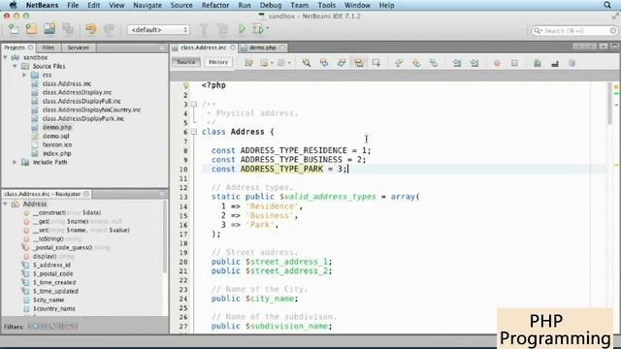Screen dimensions: 621x349
Task: Run the project with the green play icon
Action: [242, 29]
